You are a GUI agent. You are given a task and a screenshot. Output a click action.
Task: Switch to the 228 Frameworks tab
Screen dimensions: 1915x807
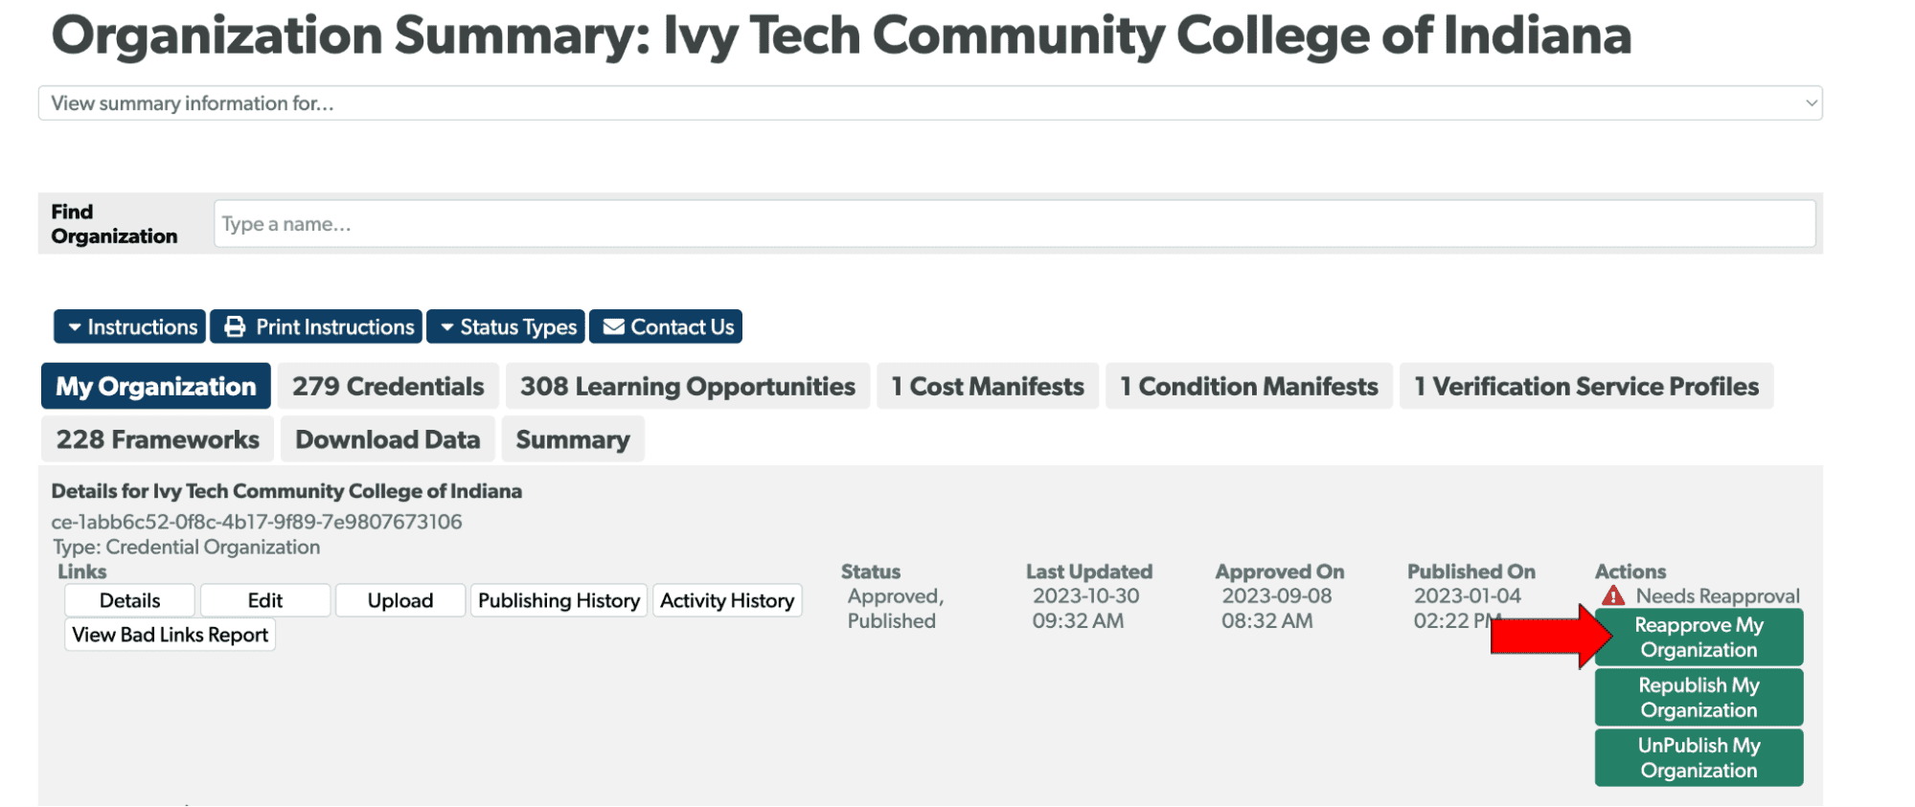(157, 439)
